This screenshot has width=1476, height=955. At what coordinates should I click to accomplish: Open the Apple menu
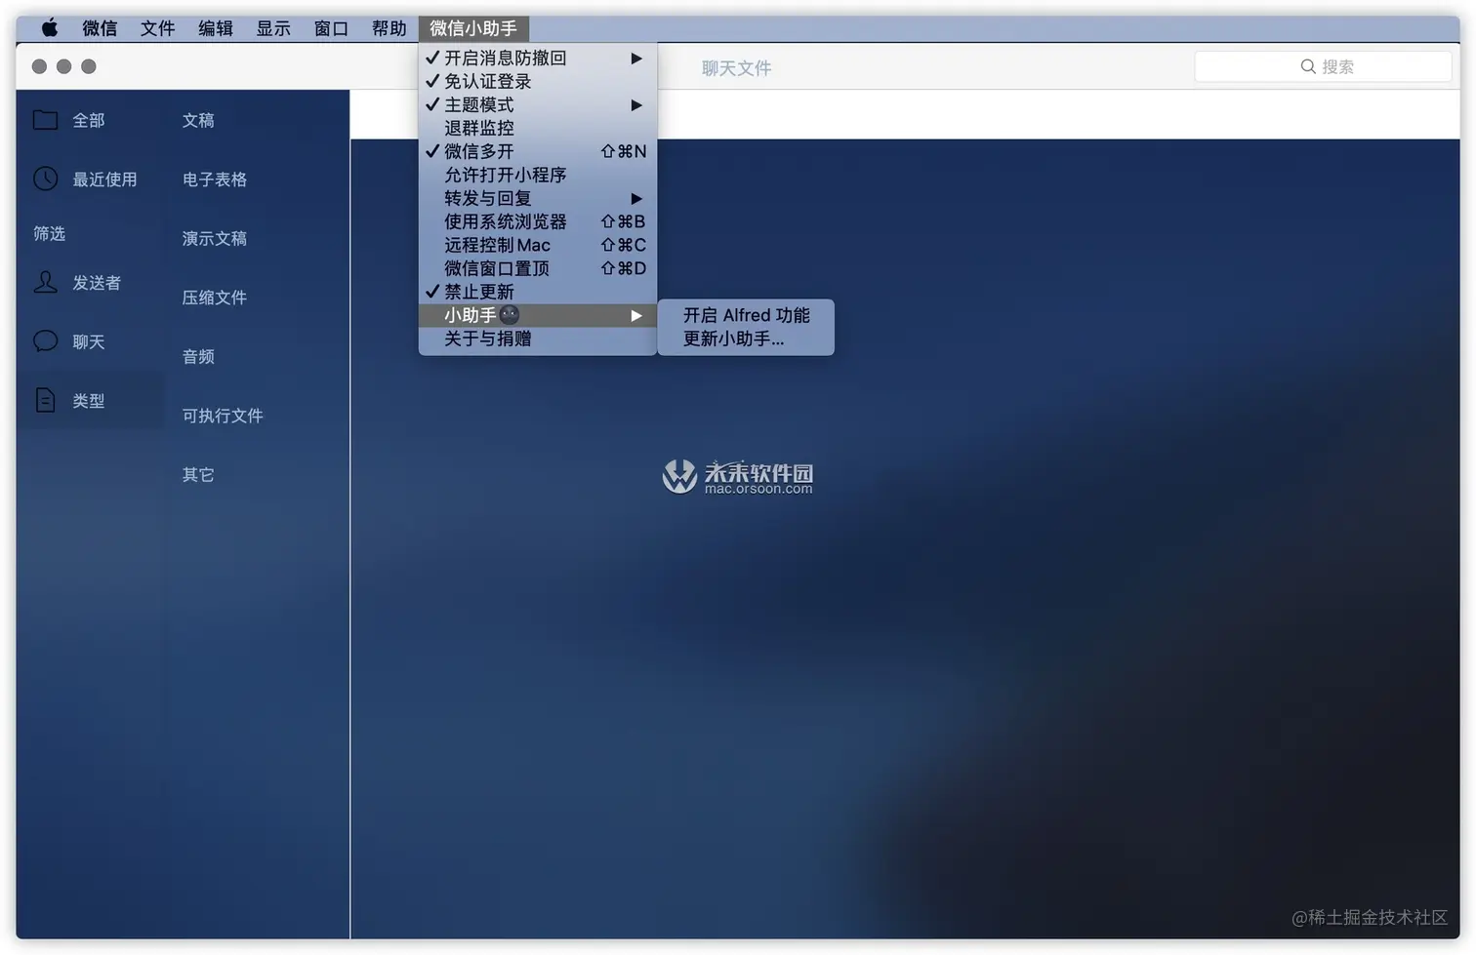pos(49,28)
